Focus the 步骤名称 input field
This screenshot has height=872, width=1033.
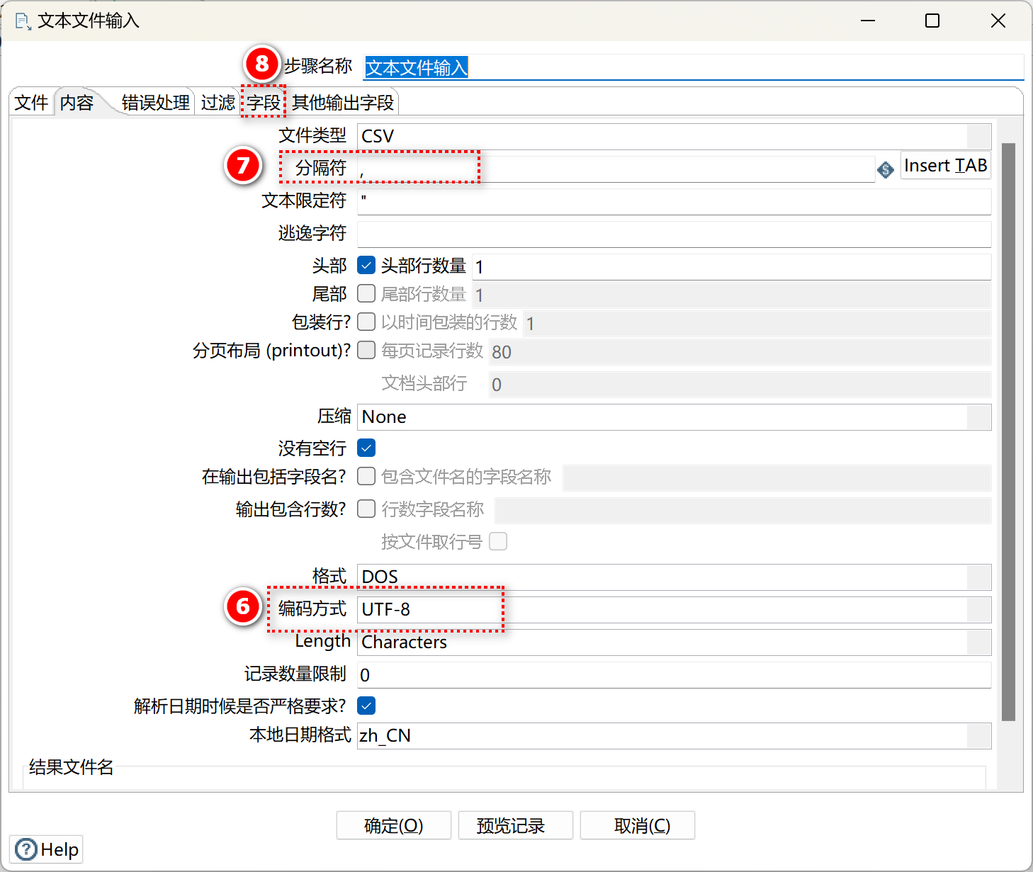(694, 67)
